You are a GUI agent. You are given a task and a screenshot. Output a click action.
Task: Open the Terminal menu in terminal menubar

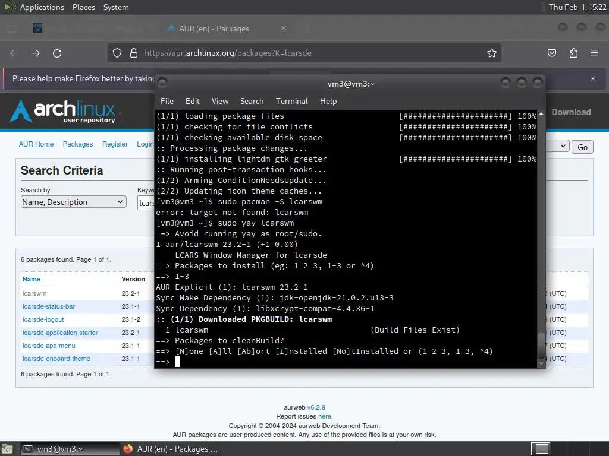(x=291, y=101)
